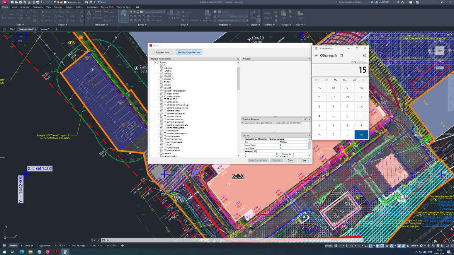Collapse the Named Item details section
Viewport: 454px width, 255px height.
[243, 139]
